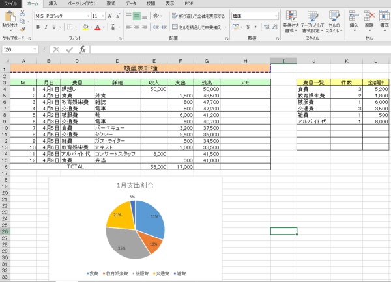Click the Select All corner button
Viewport: 391px width, 282px height.
point(5,61)
